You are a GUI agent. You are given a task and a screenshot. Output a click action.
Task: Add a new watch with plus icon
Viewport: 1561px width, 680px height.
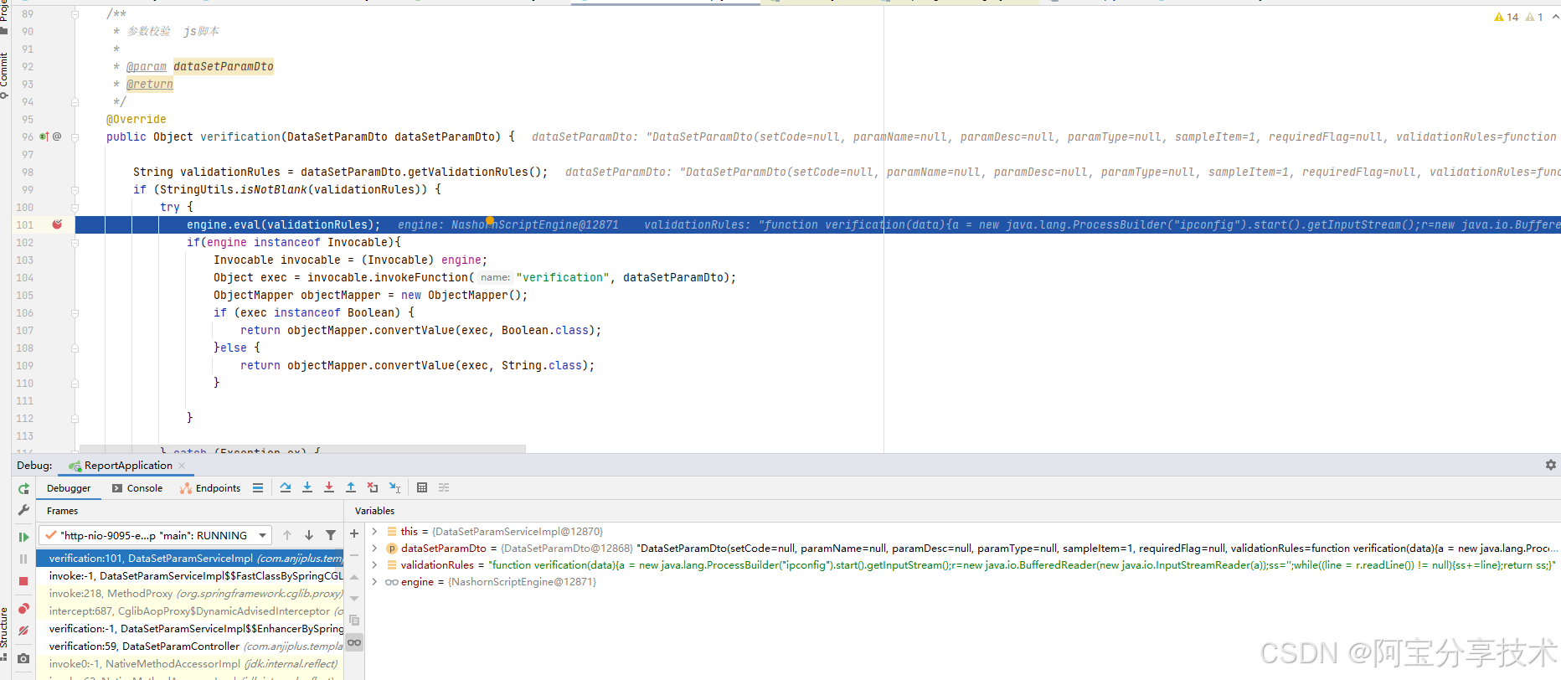(354, 533)
